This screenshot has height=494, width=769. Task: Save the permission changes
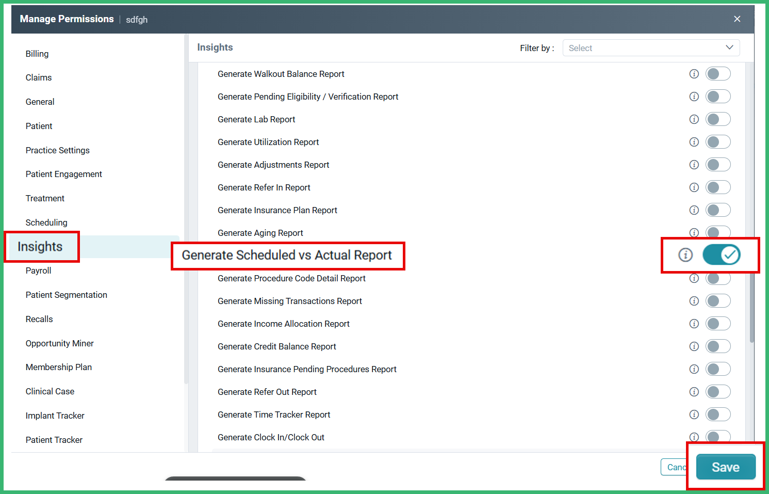[725, 467]
